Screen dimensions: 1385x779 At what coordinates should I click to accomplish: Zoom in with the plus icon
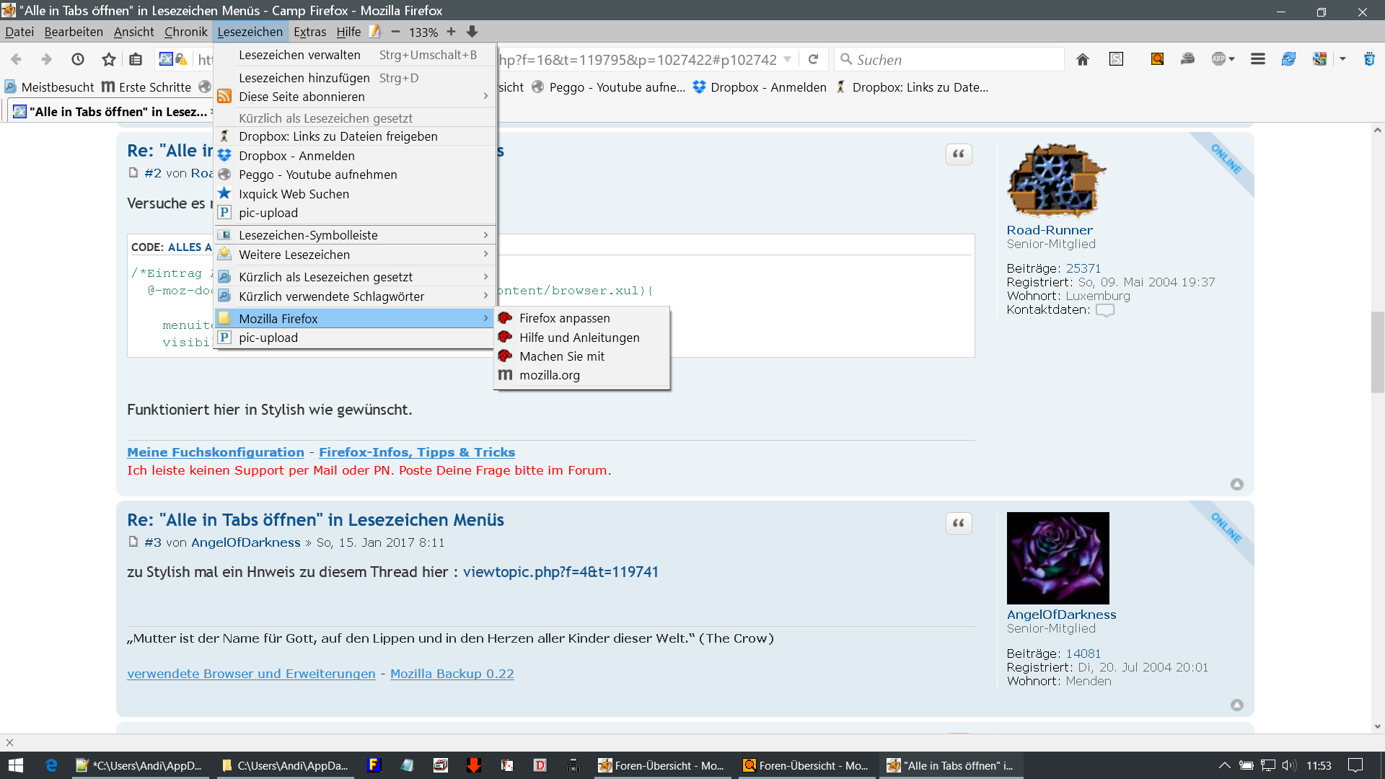click(x=451, y=32)
